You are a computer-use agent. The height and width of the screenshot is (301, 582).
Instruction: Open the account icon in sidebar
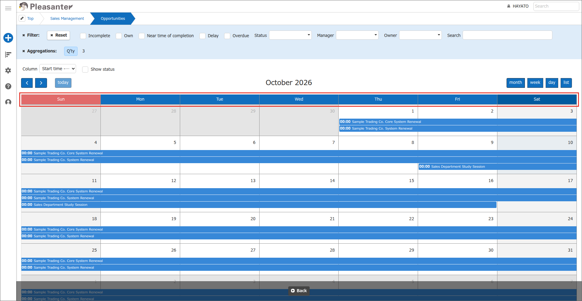pyautogui.click(x=8, y=102)
